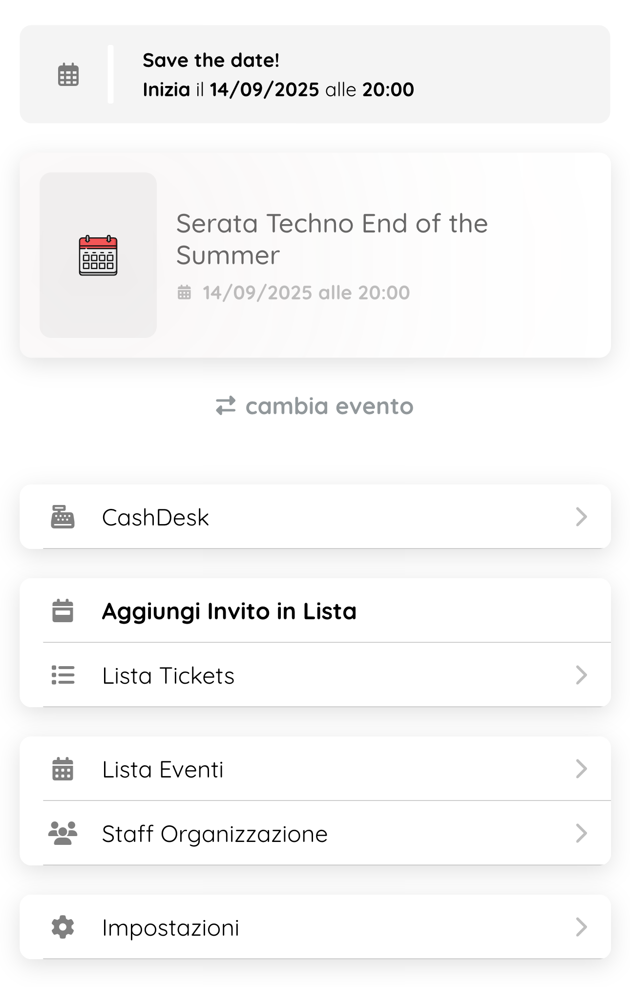Viewport: 630px width, 987px height.
Task: Select the CashDesk menu entry
Action: [x=155, y=518]
